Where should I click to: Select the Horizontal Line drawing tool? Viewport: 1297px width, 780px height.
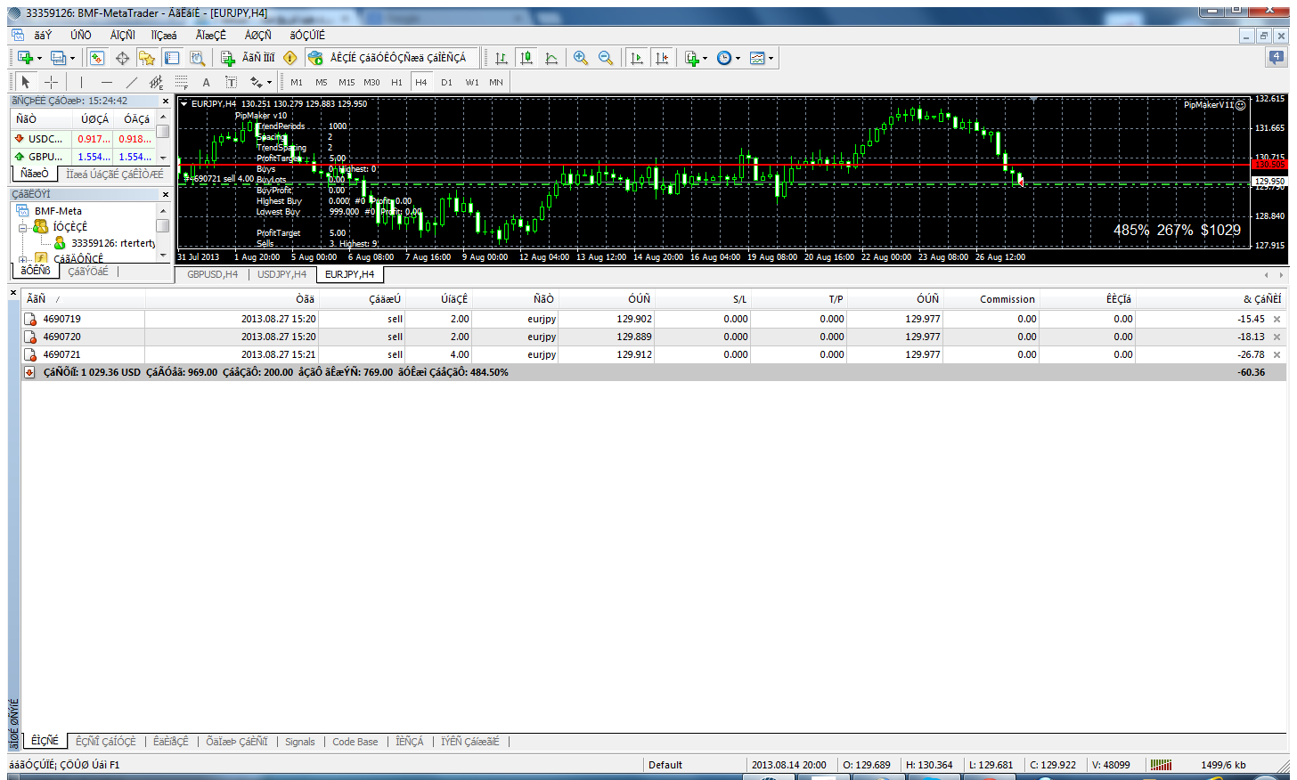[107, 82]
